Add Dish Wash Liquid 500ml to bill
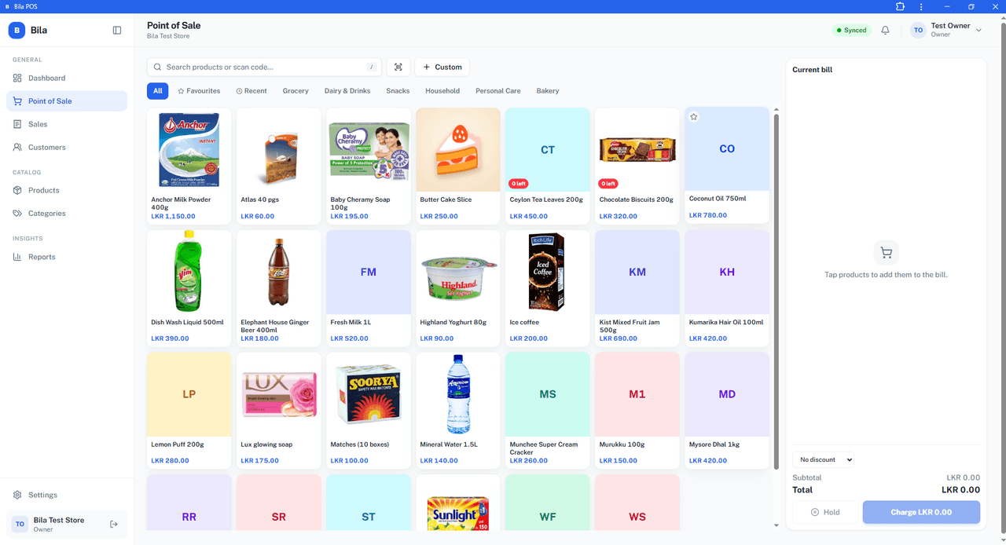 (x=189, y=289)
